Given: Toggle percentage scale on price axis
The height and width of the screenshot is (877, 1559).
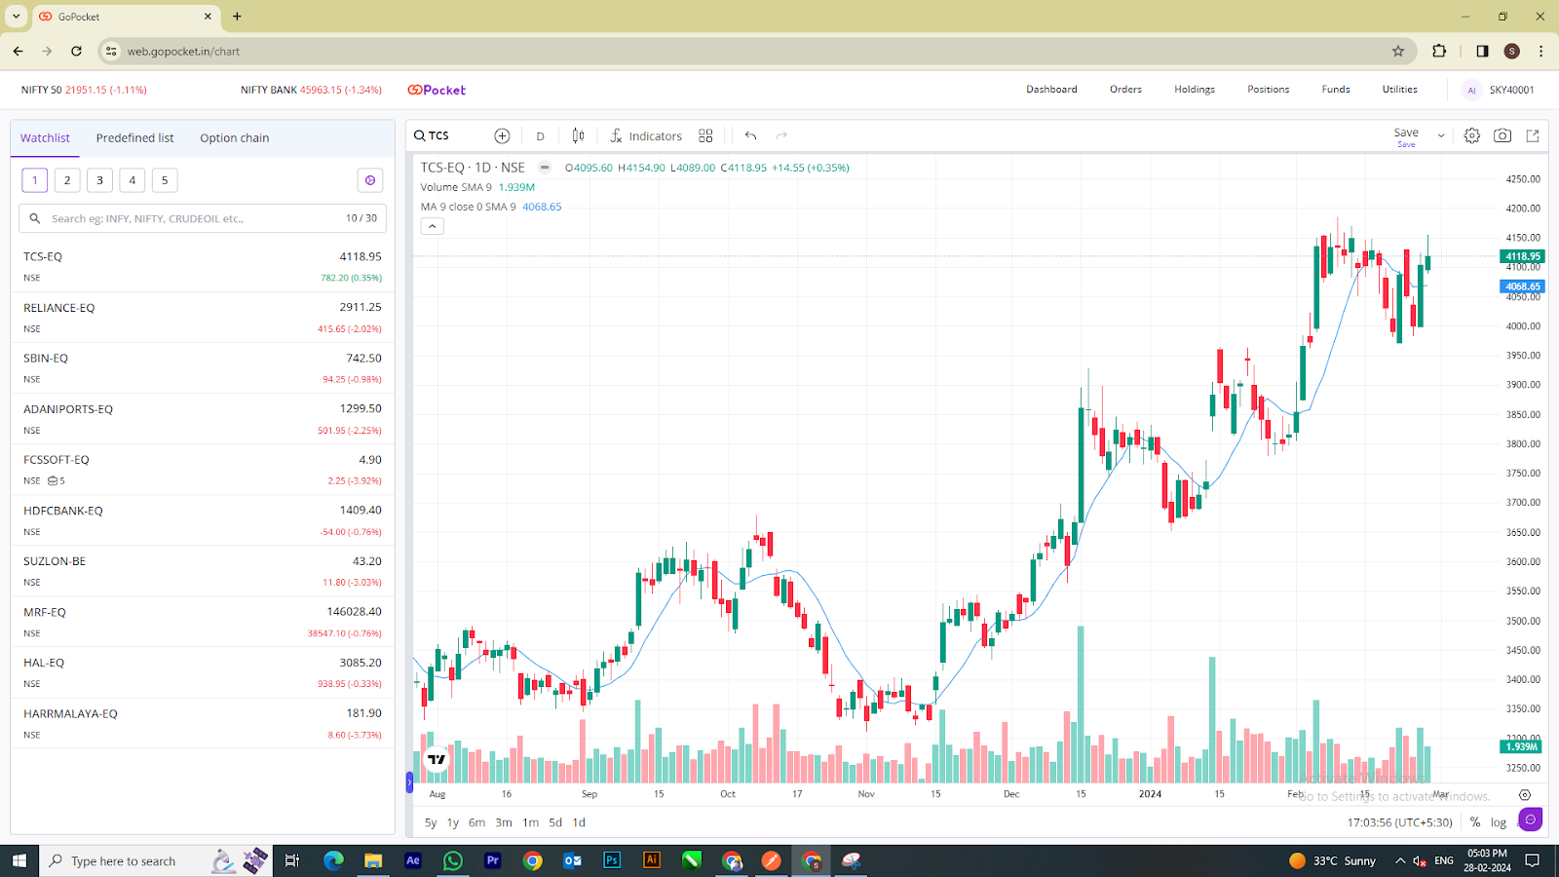Looking at the screenshot, I should (x=1474, y=821).
